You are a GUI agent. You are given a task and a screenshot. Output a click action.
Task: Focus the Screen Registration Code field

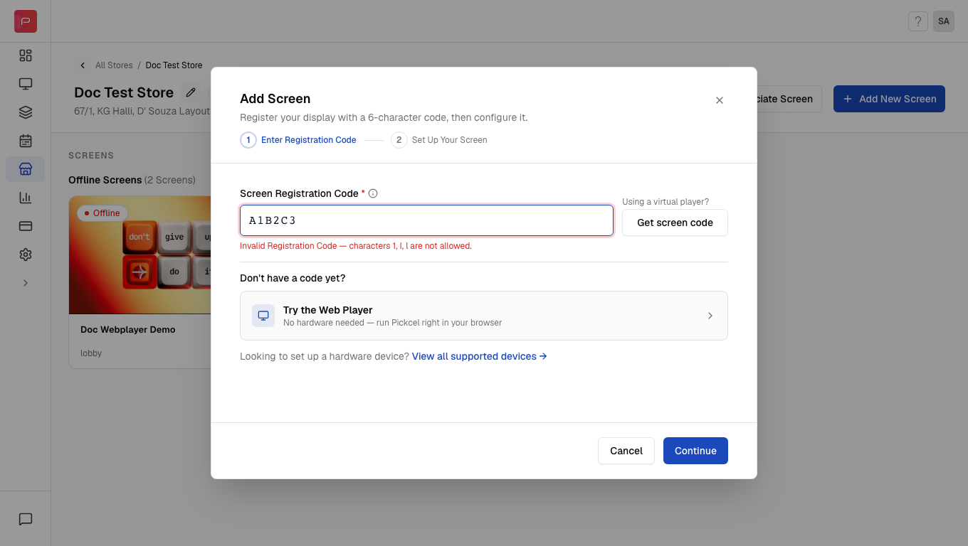[x=426, y=220]
